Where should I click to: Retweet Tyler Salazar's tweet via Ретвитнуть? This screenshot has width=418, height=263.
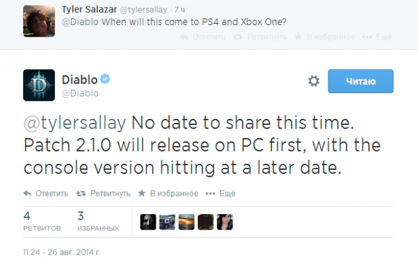pyautogui.click(x=260, y=37)
